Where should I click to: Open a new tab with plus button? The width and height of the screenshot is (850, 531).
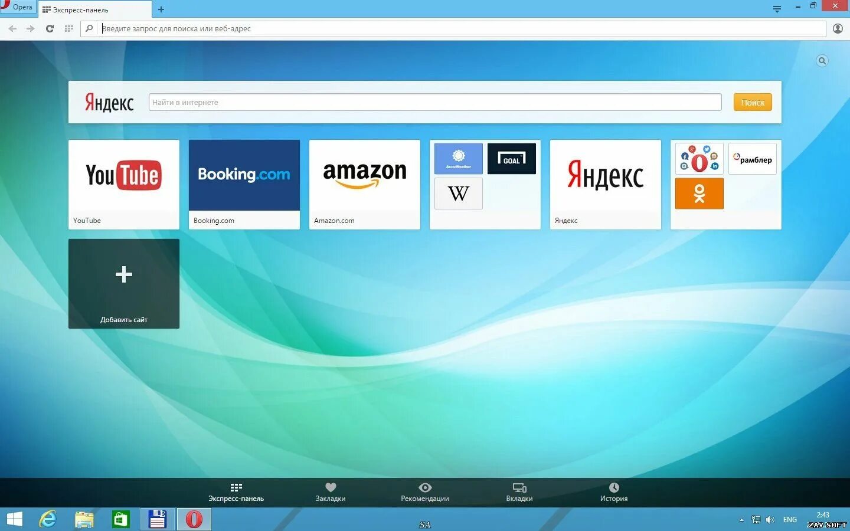tap(161, 9)
